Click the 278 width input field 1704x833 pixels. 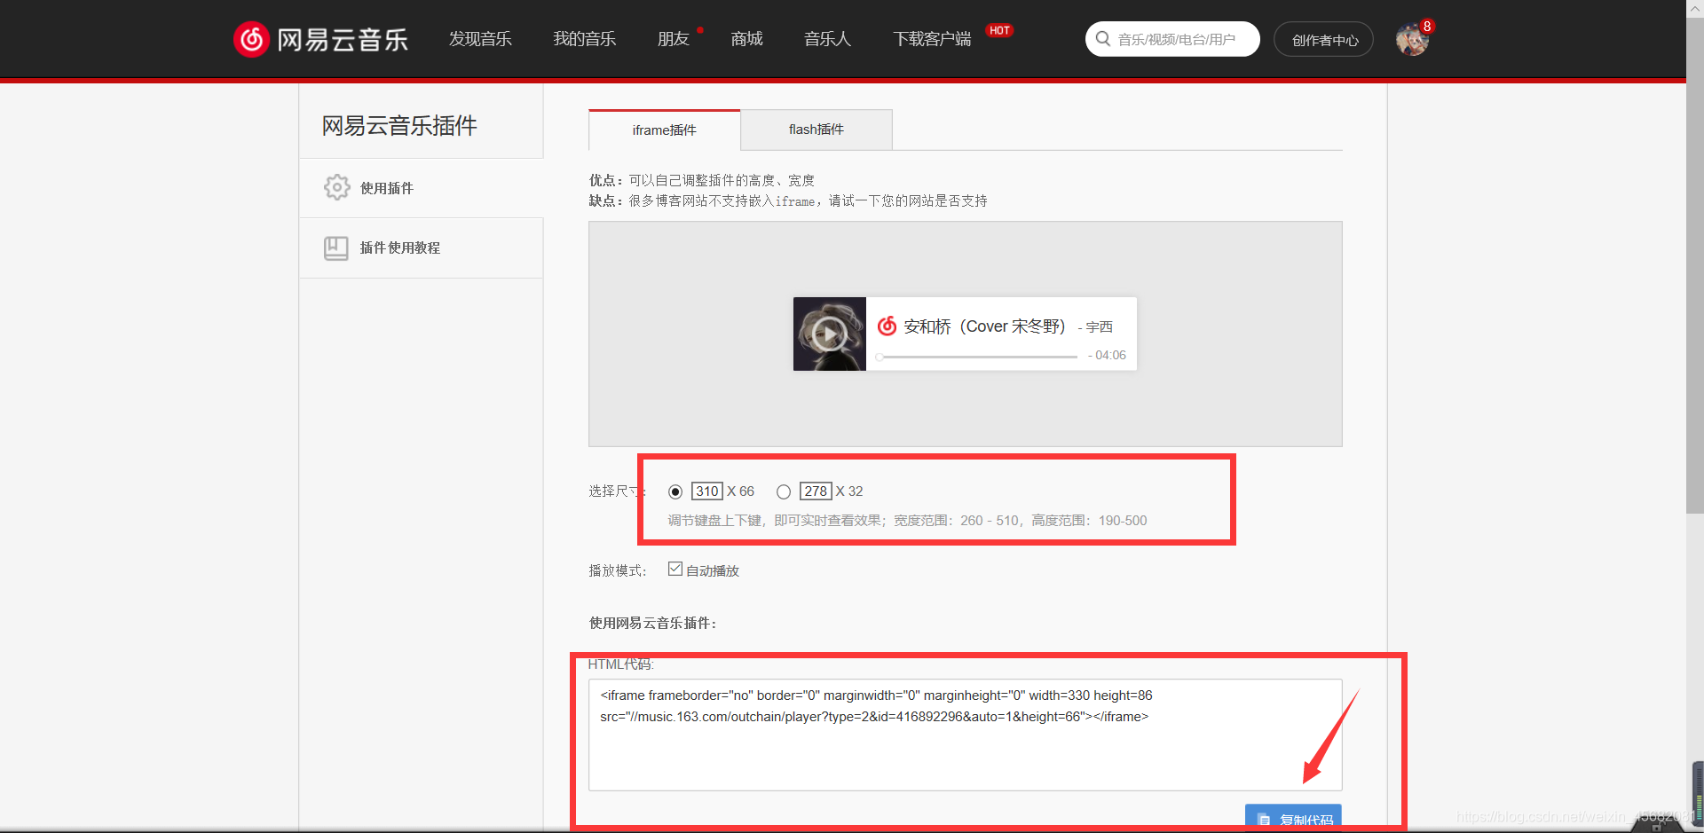816,491
